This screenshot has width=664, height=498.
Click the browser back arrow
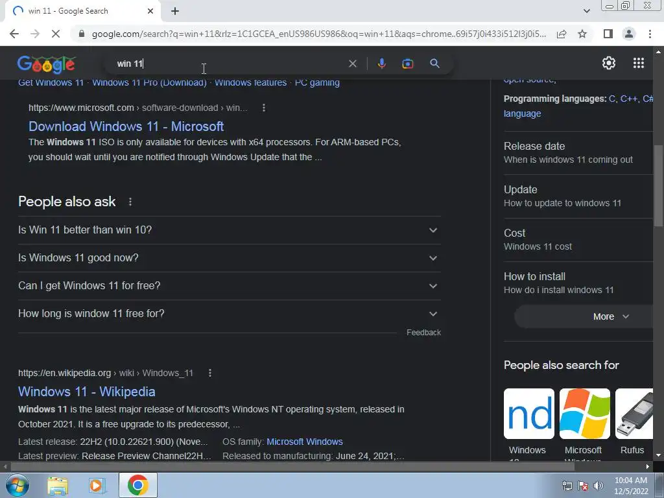click(x=14, y=34)
